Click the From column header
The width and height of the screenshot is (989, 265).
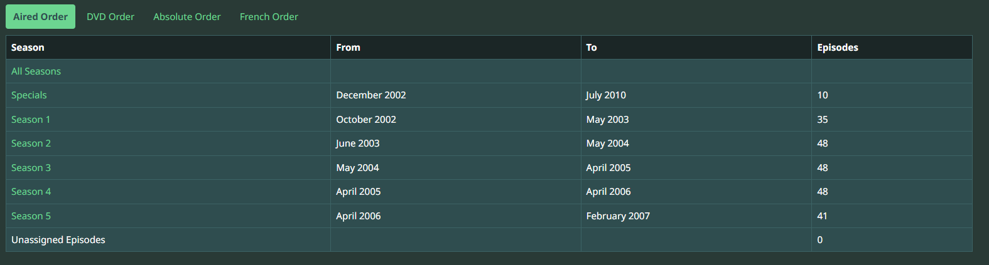(348, 48)
